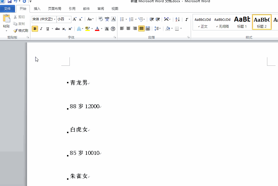This screenshot has width=278, height=186.
Task: Place cursor in the 青龙男 text line
Action: point(79,82)
